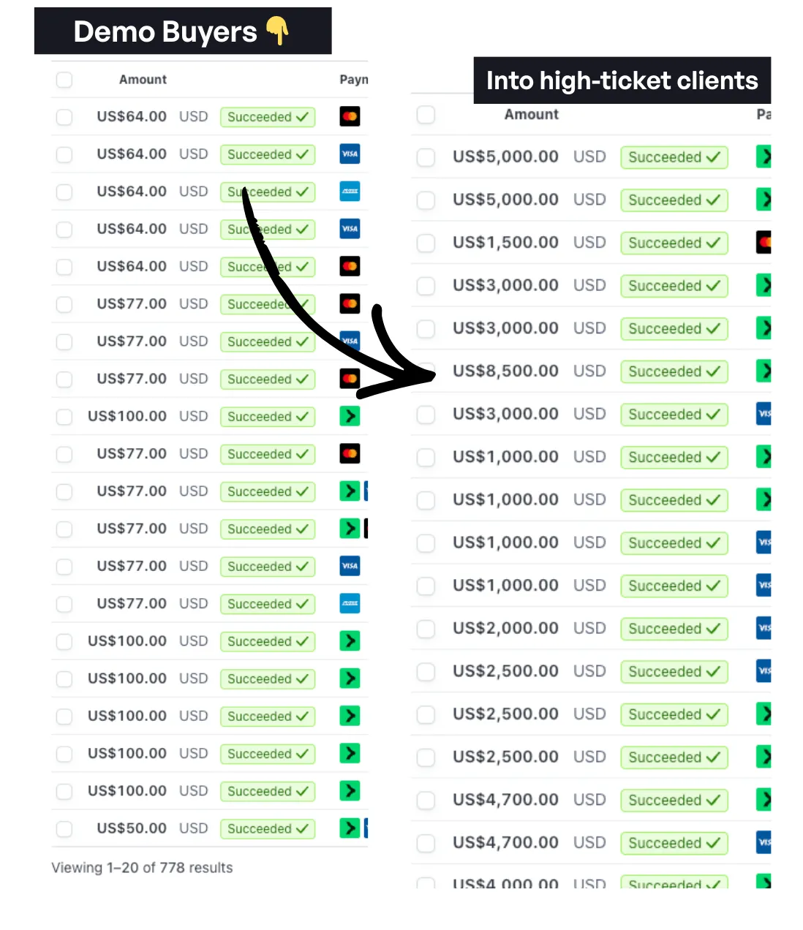Tick the header checkbox of the high-ticket table
This screenshot has height=930, width=803.
coord(426,115)
